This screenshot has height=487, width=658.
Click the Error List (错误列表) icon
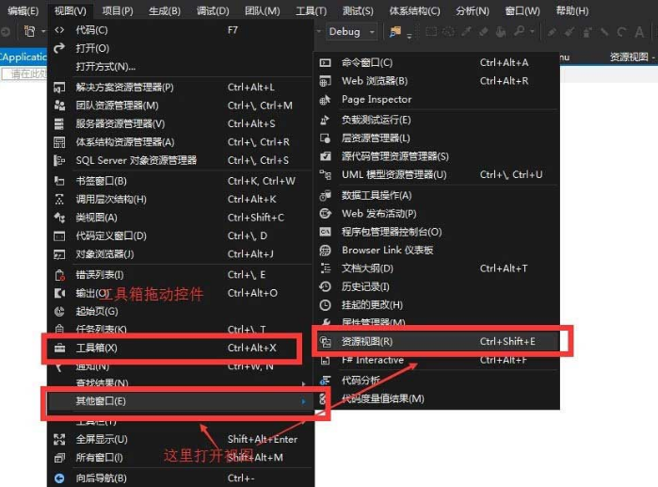tap(59, 274)
